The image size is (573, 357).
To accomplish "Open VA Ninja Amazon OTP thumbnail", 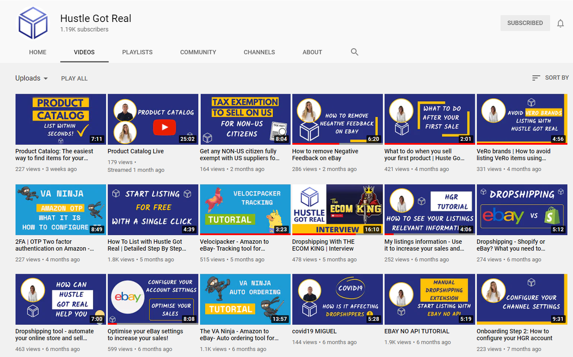I will 61,210.
